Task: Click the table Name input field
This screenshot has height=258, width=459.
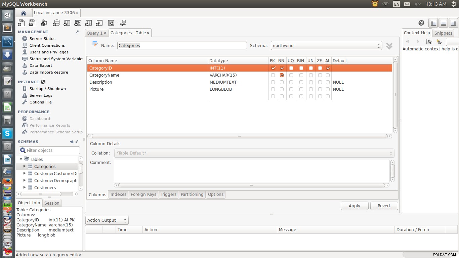Action: pyautogui.click(x=182, y=45)
